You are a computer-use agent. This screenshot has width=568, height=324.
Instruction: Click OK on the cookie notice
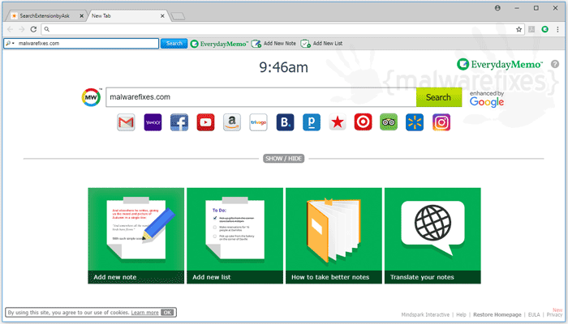pyautogui.click(x=167, y=313)
